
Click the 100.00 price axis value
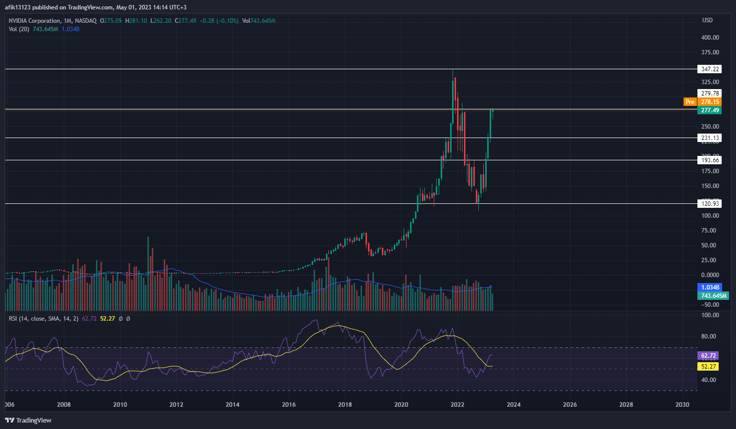click(x=710, y=216)
